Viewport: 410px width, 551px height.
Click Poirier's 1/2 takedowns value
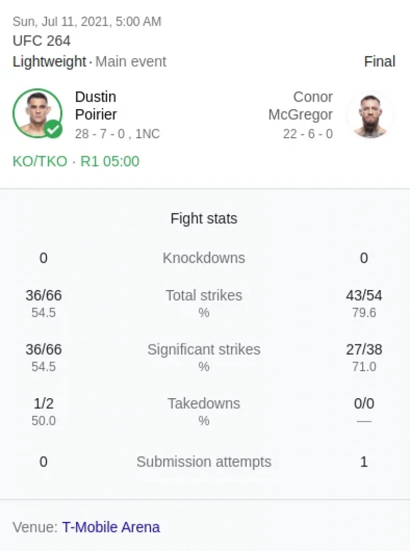(44, 404)
